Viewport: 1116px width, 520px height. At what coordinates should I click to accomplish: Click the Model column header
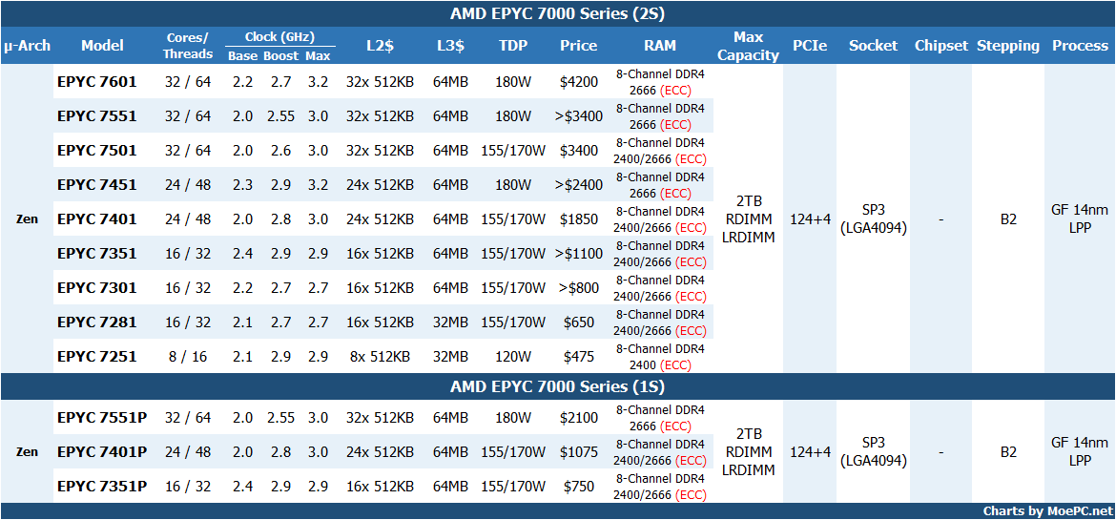(102, 46)
